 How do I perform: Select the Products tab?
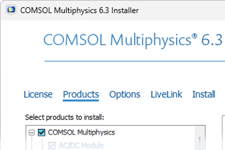81,94
